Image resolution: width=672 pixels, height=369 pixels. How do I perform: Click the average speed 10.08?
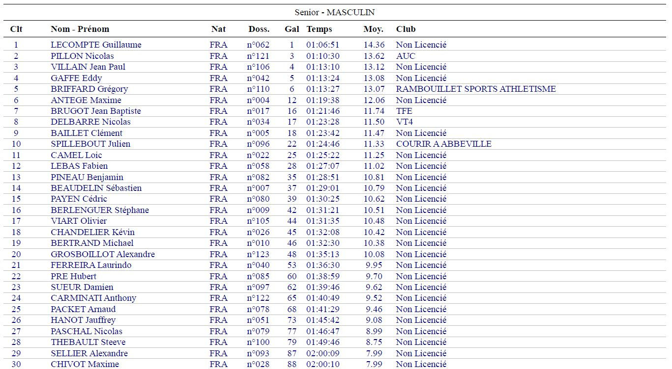374,254
